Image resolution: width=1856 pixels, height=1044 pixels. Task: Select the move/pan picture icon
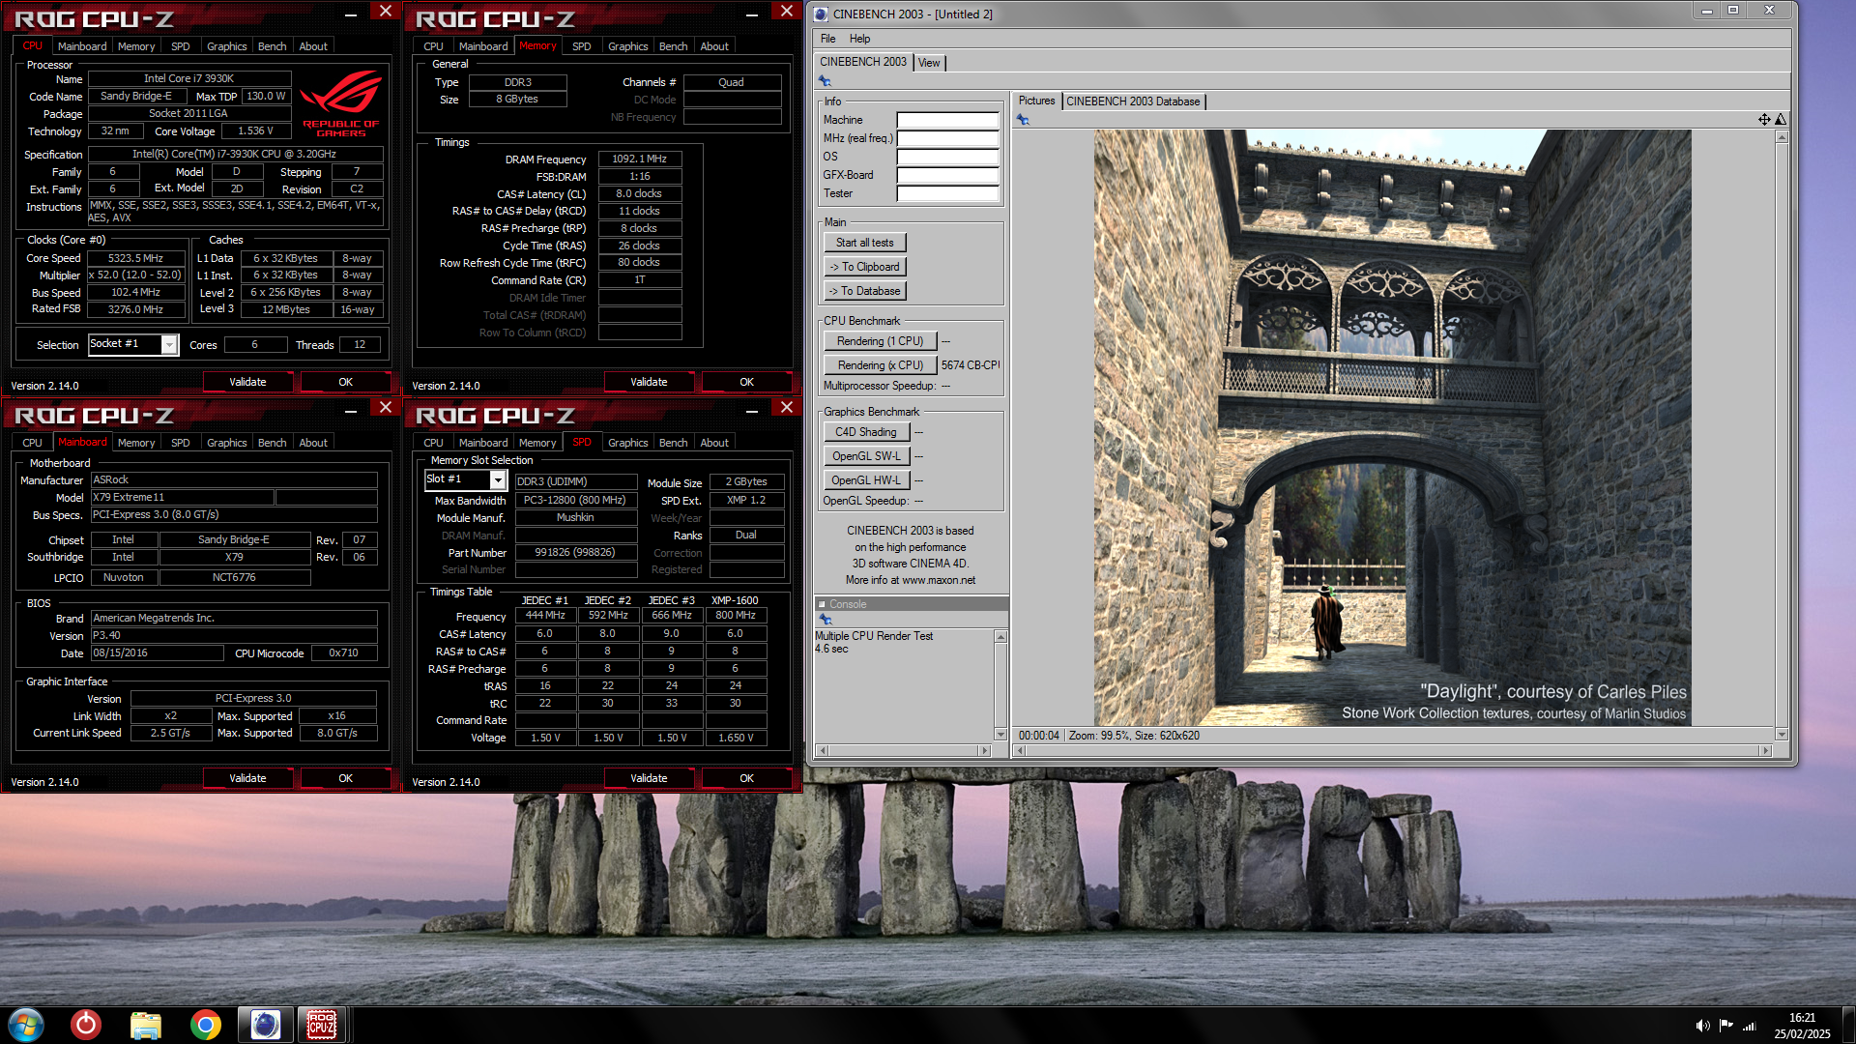tap(1764, 119)
